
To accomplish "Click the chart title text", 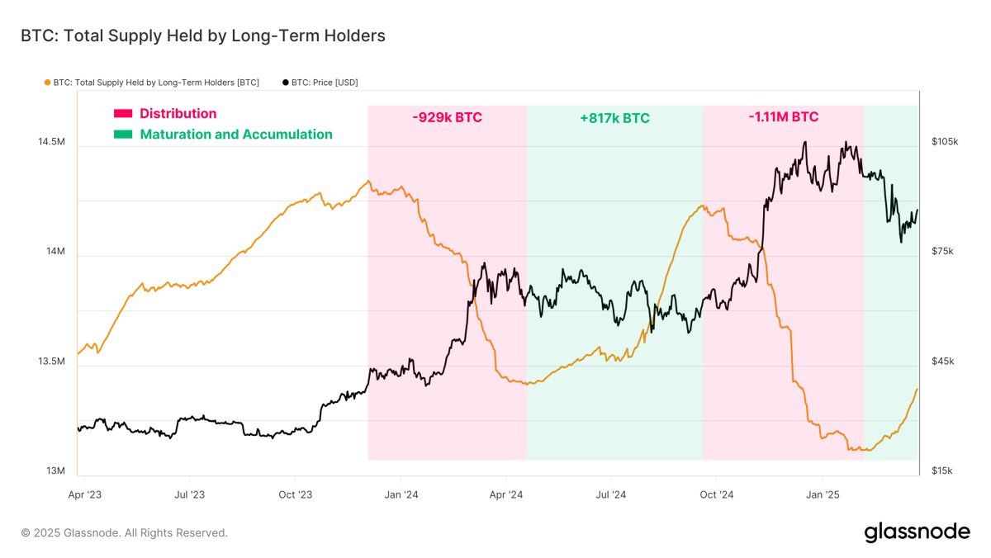I will (203, 36).
